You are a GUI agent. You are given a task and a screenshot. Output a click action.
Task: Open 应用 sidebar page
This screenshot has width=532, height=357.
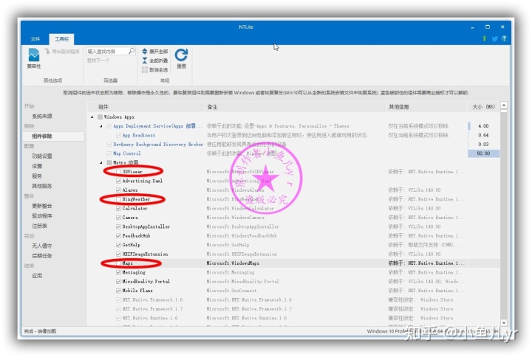coord(37,276)
